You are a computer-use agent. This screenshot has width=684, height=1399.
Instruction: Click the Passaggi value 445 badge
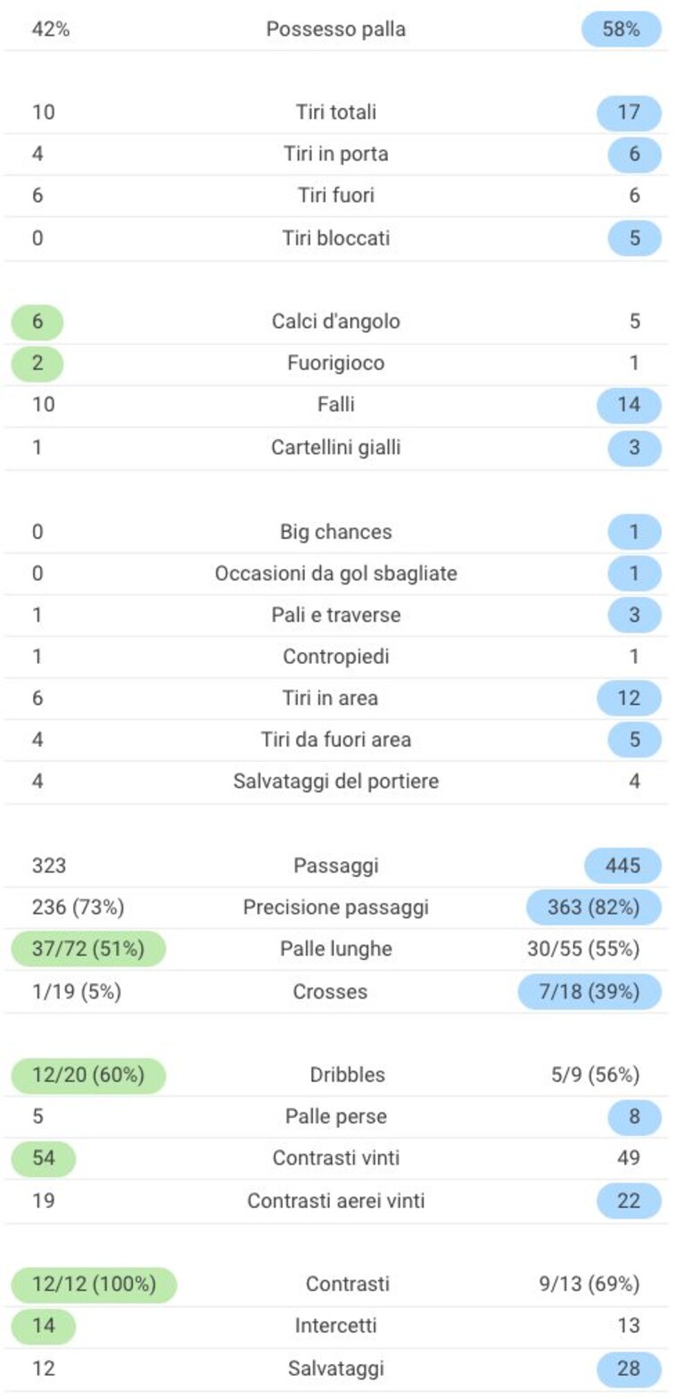pos(623,865)
